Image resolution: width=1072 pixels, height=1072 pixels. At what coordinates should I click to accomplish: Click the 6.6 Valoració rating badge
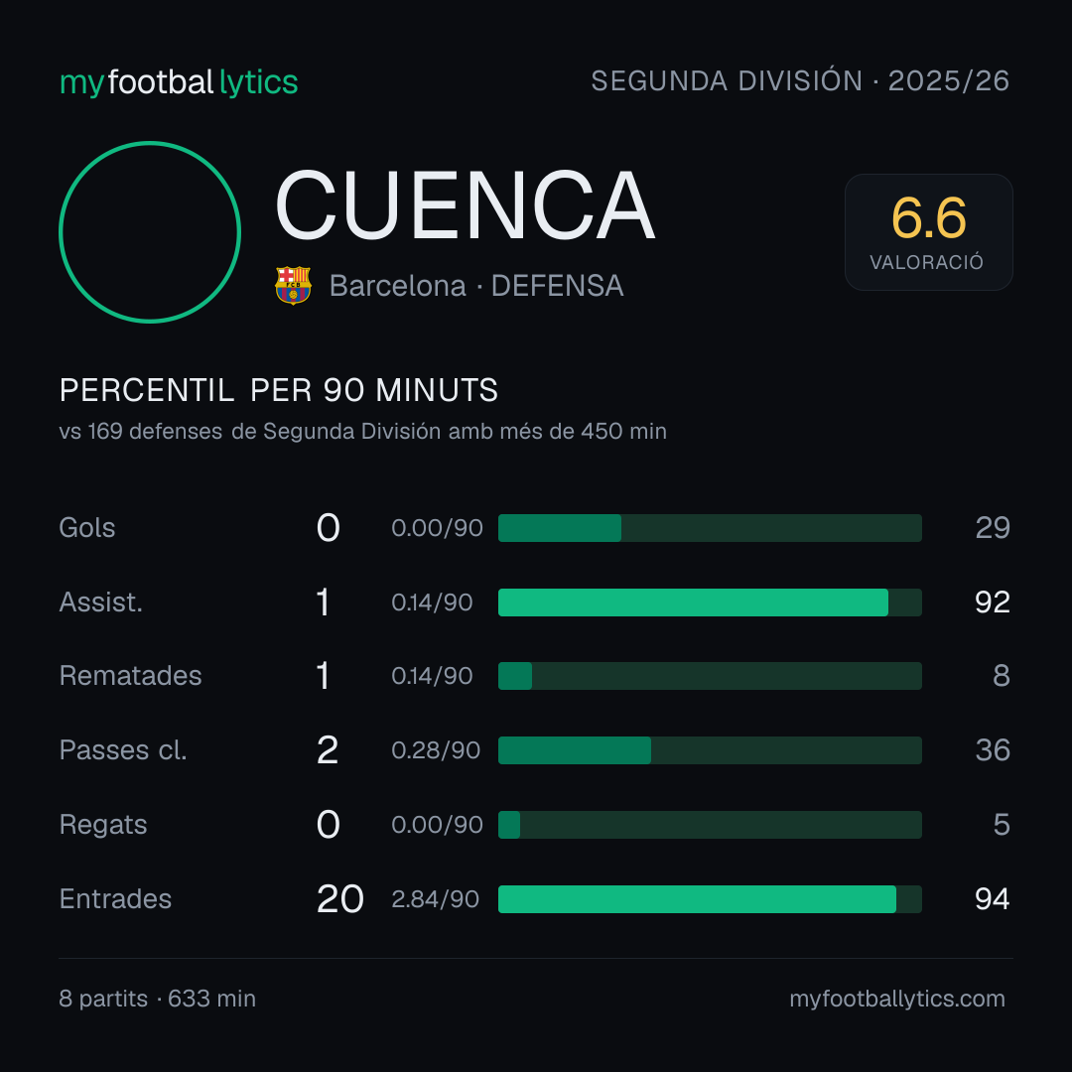click(x=928, y=231)
